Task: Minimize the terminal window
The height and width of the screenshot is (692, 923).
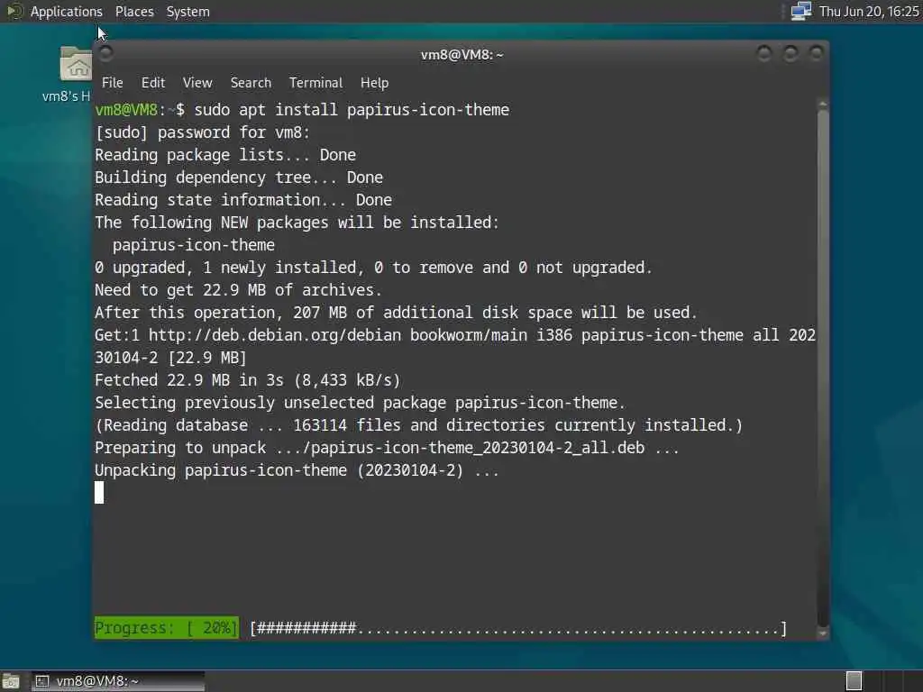Action: pos(764,54)
